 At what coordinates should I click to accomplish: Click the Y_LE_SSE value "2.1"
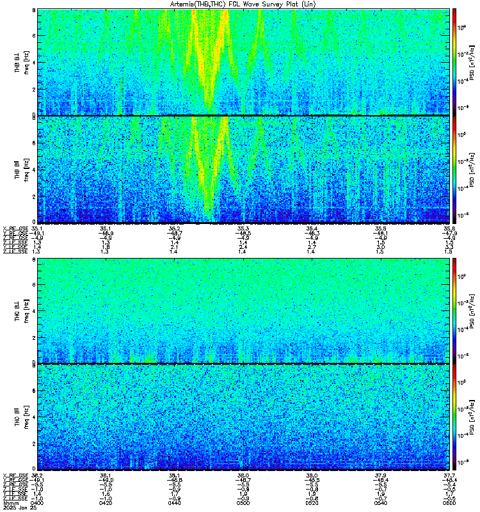[x=174, y=247]
